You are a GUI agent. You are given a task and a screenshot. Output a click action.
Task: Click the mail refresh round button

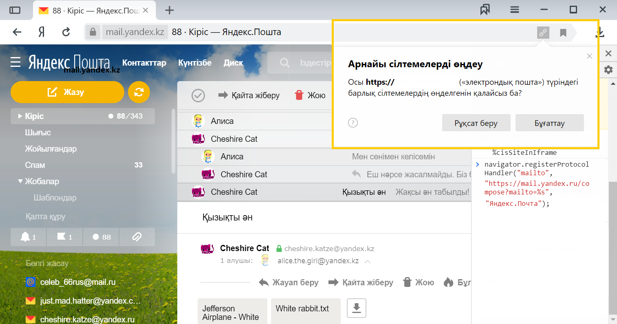point(139,92)
